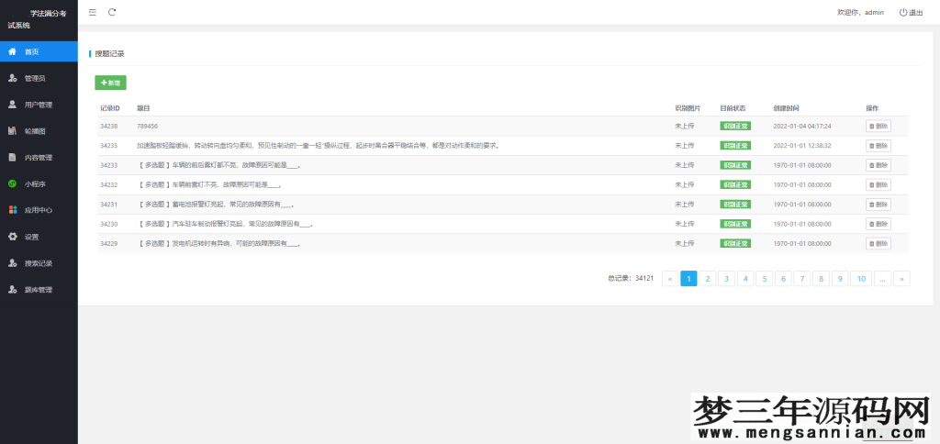Click the refresh icon in top bar
The width and height of the screenshot is (940, 444).
pos(112,12)
